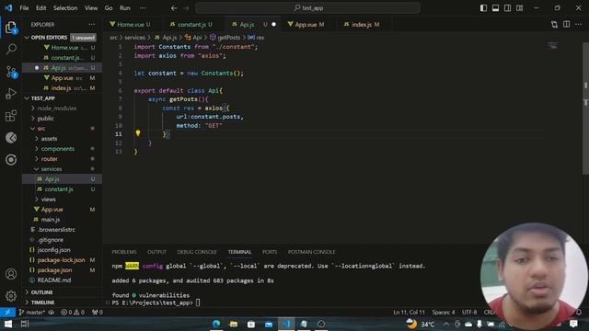Open Source Control view in activity bar
This screenshot has height=331, width=589.
11,72
